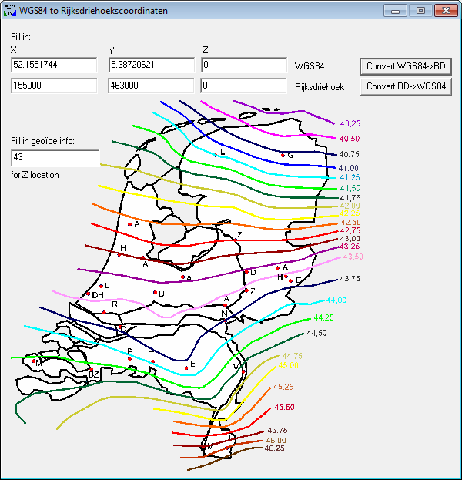
Task: Click the red city marker labeled U
Action: [x=155, y=293]
